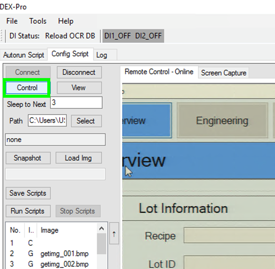Click the Save Scripts button
275x269 pixels.
pyautogui.click(x=28, y=193)
